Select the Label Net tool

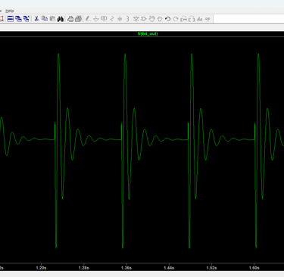coord(104,19)
